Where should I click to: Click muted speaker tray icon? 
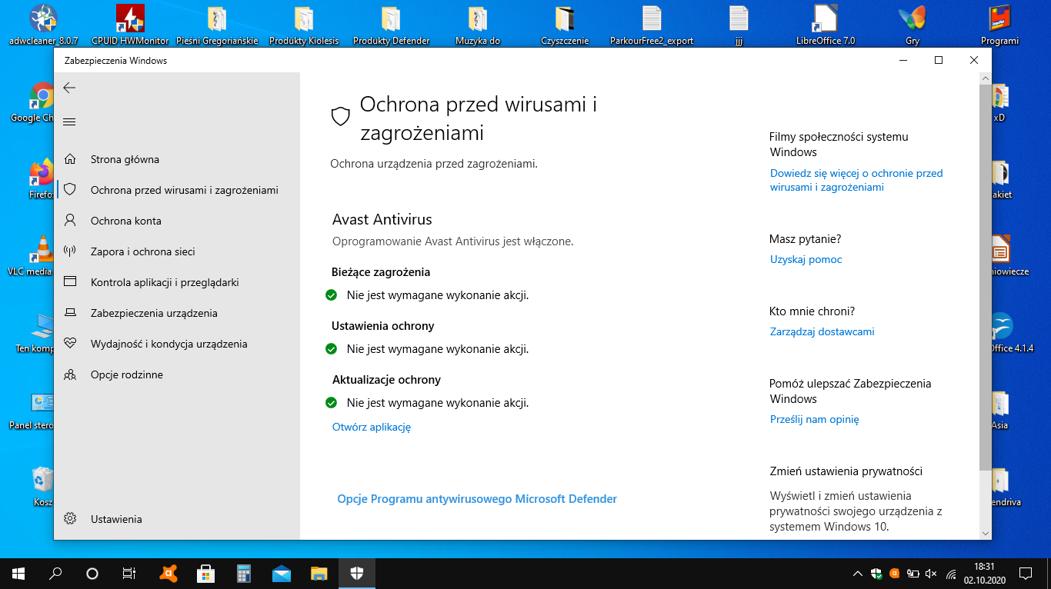coord(931,574)
